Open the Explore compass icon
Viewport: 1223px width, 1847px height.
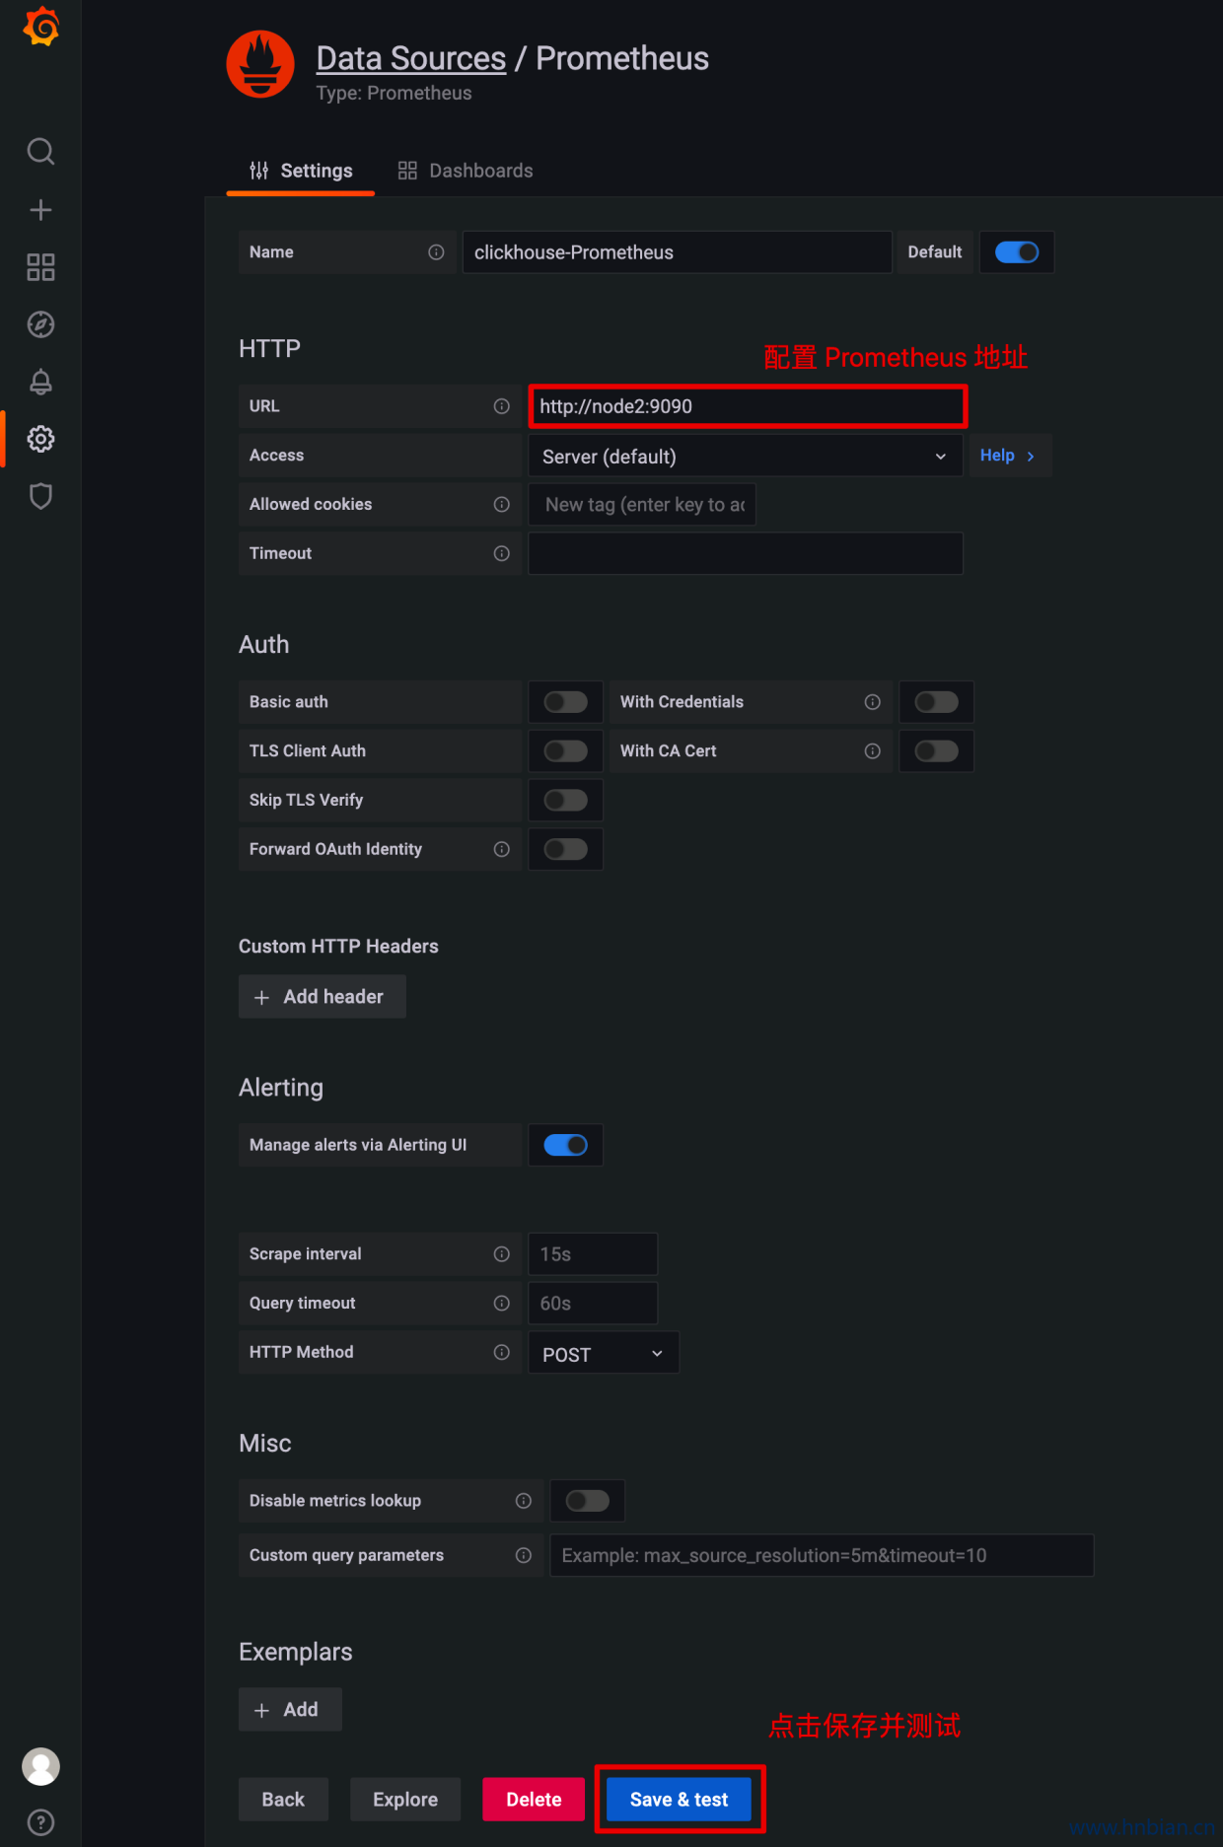pos(40,324)
